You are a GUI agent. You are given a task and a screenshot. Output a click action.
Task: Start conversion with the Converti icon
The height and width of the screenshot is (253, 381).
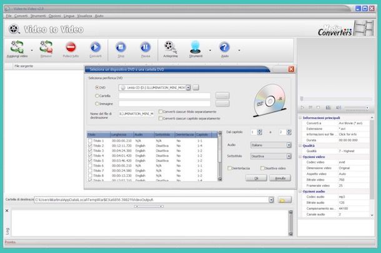pyautogui.click(x=96, y=47)
